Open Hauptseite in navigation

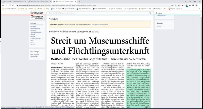tap(33, 27)
